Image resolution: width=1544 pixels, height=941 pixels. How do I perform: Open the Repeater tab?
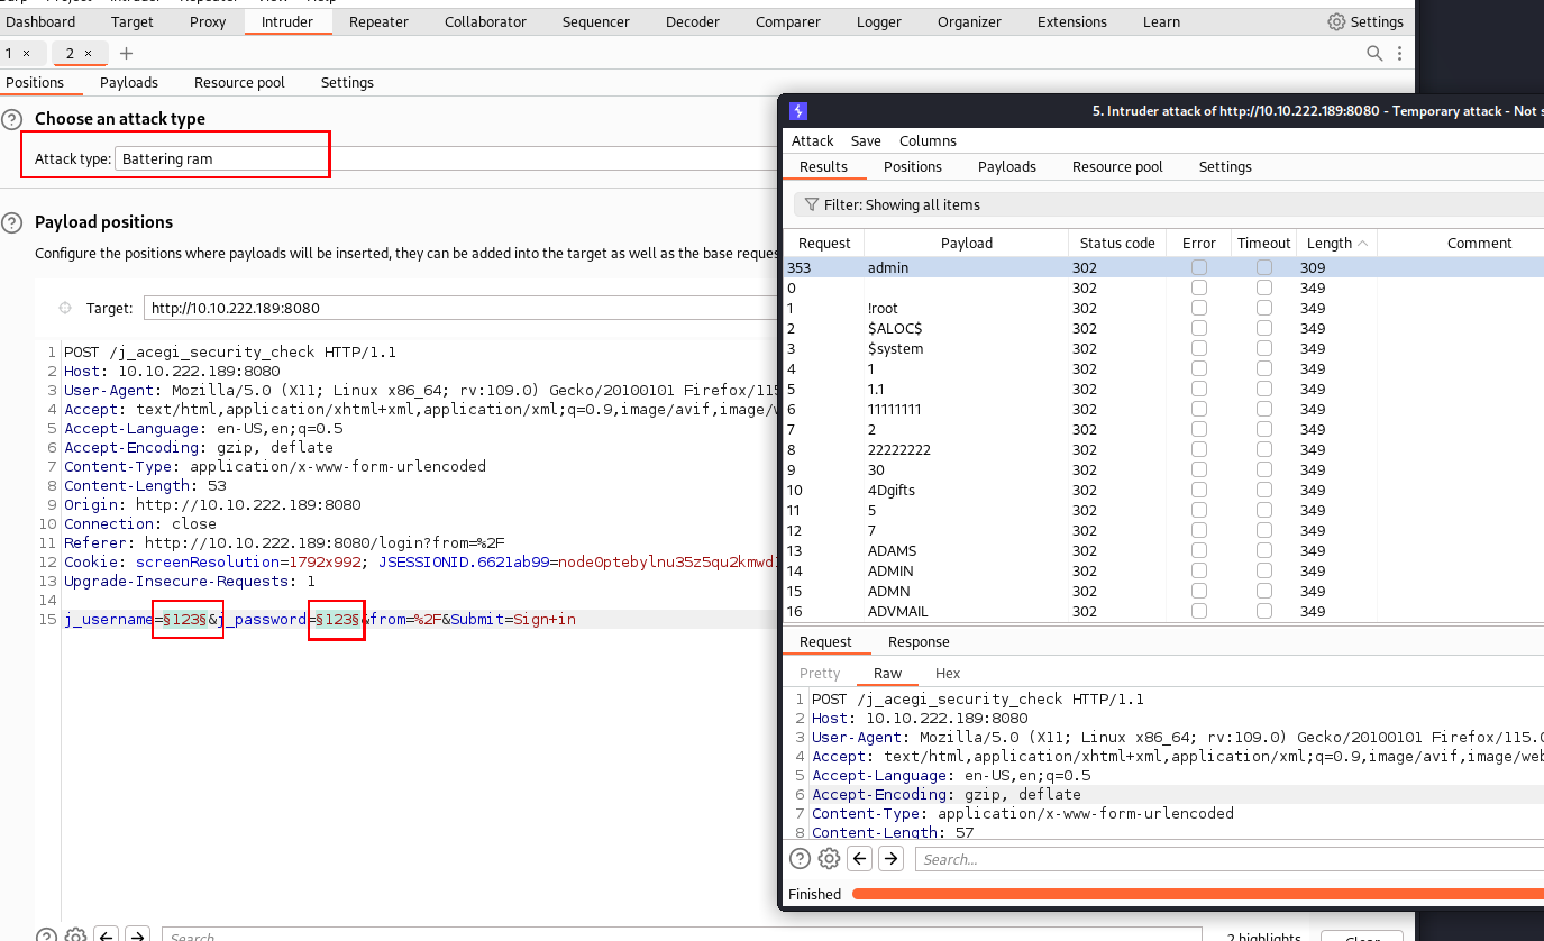coord(378,22)
